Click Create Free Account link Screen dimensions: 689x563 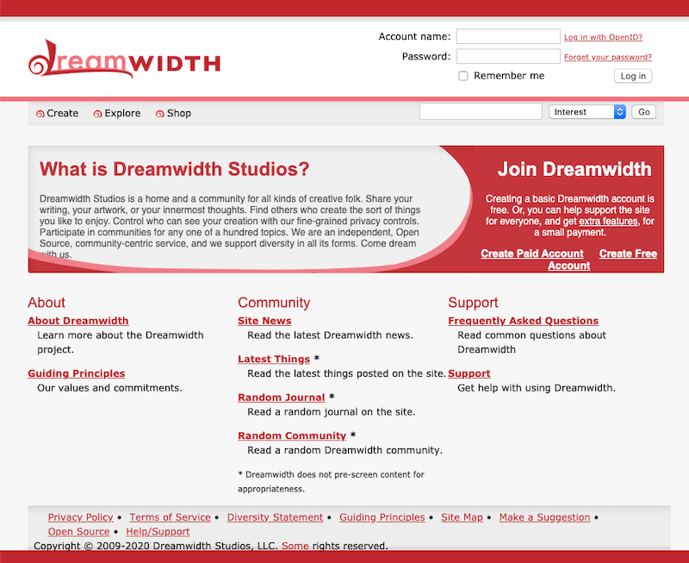628,253
